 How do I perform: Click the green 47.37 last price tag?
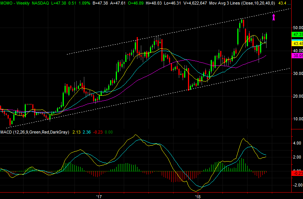[x=297, y=34]
